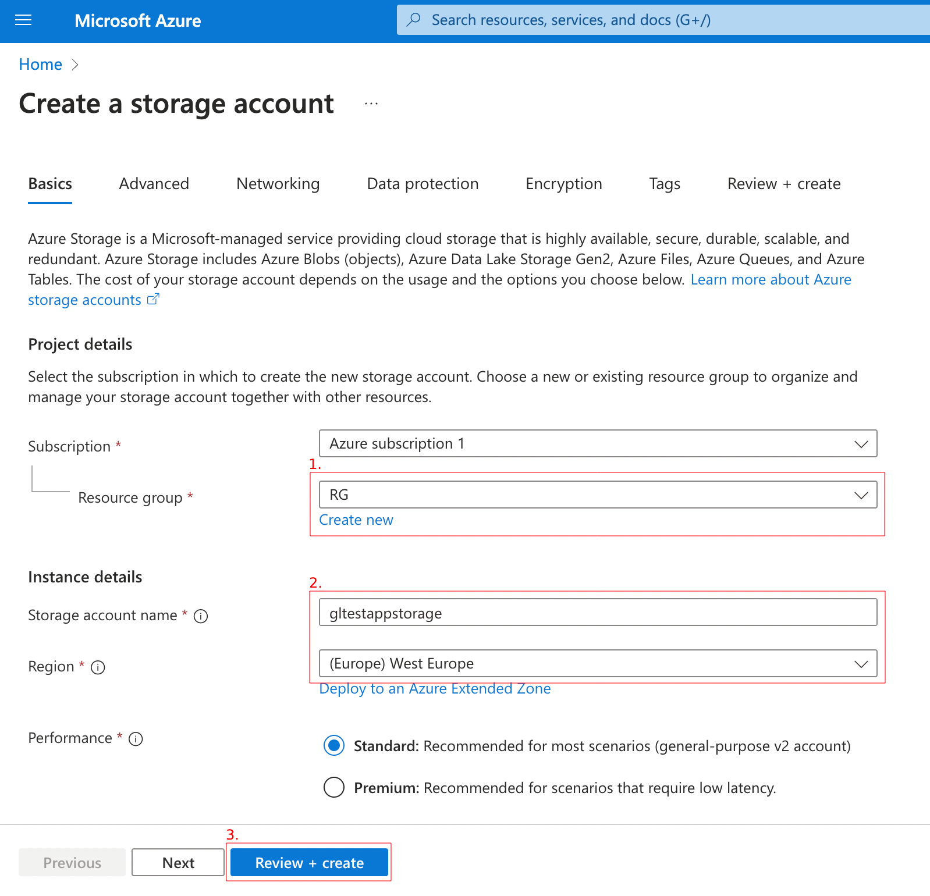This screenshot has width=930, height=896.
Task: Open the Encryption tab
Action: tap(564, 184)
